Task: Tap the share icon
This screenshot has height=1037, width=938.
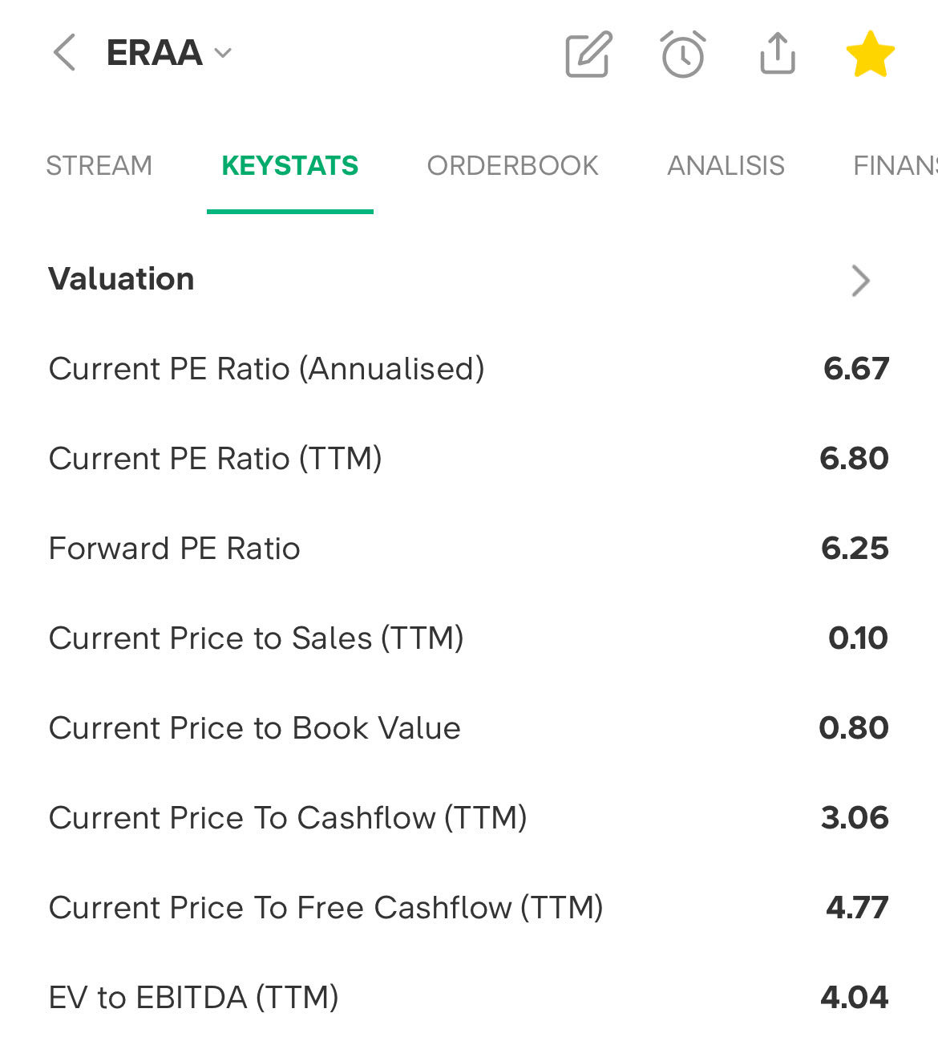Action: point(777,54)
